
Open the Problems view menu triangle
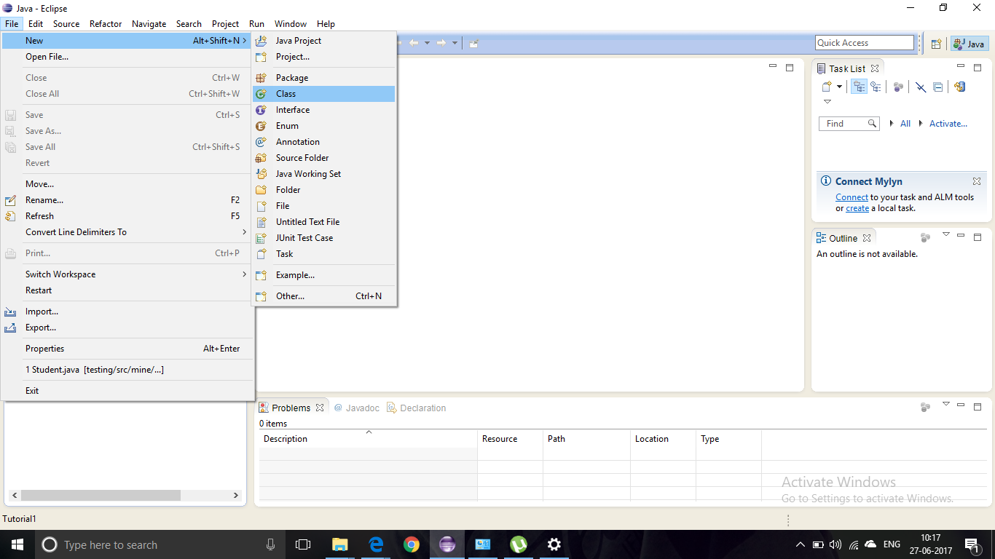(x=946, y=404)
